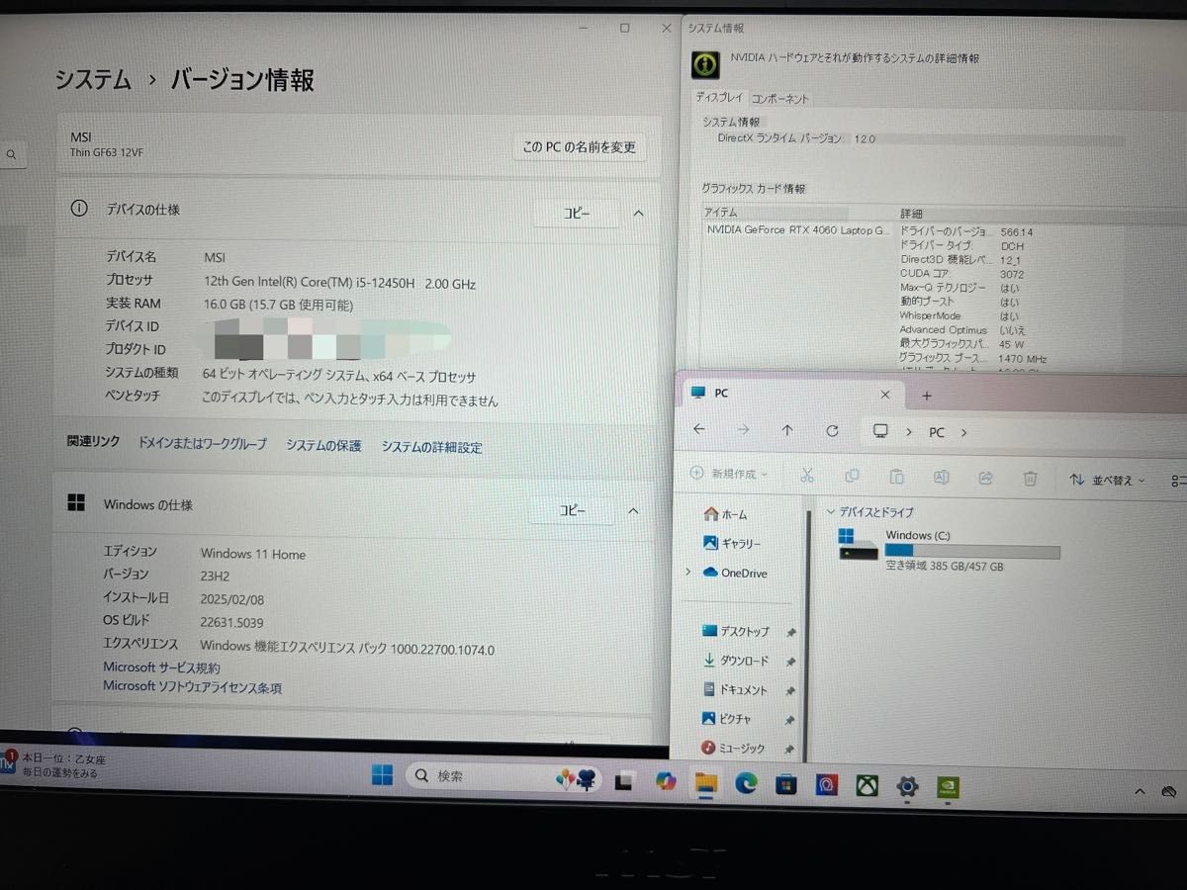Screen dimensions: 1187x890
Task: Click the Paste icon in File Explorer toolbar
Action: (x=896, y=477)
